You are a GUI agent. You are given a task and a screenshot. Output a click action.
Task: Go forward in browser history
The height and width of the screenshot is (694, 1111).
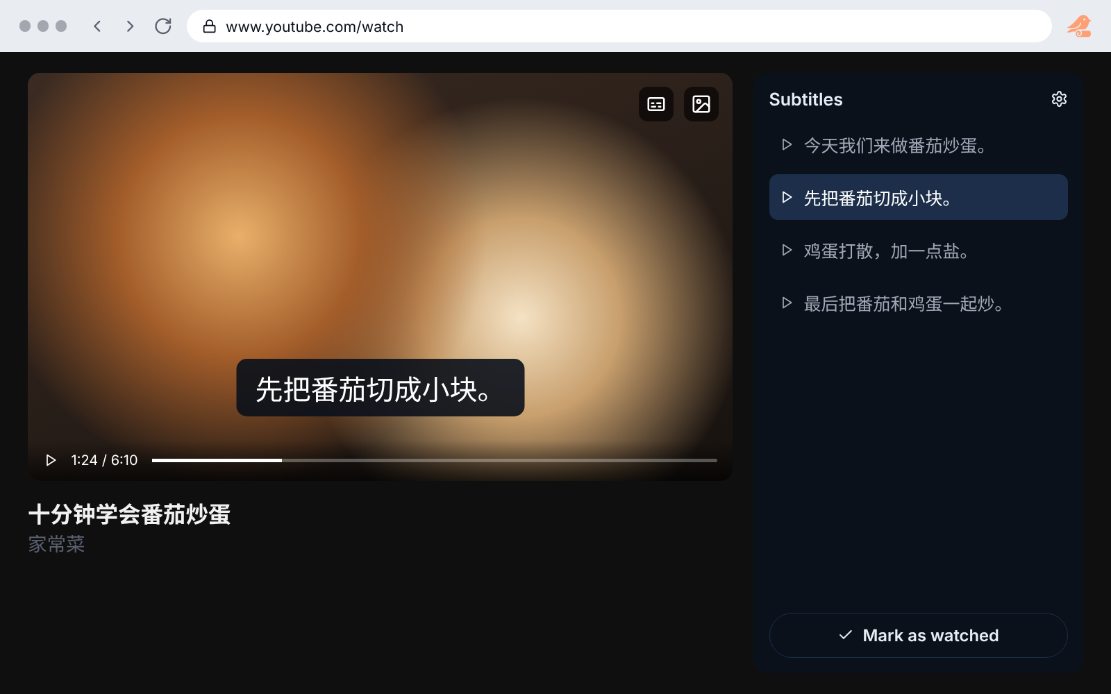pos(130,26)
